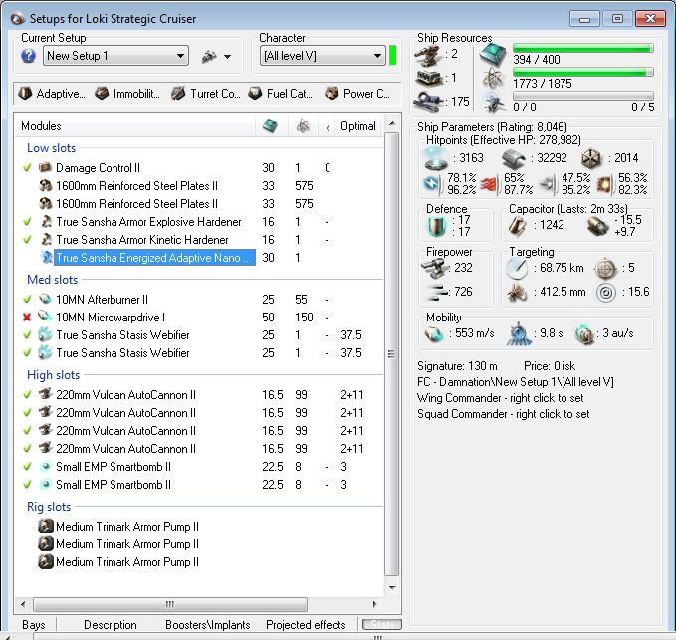676x640 pixels.
Task: Click the launcher hardpoints icon in Ship Resources
Action: pos(428,78)
